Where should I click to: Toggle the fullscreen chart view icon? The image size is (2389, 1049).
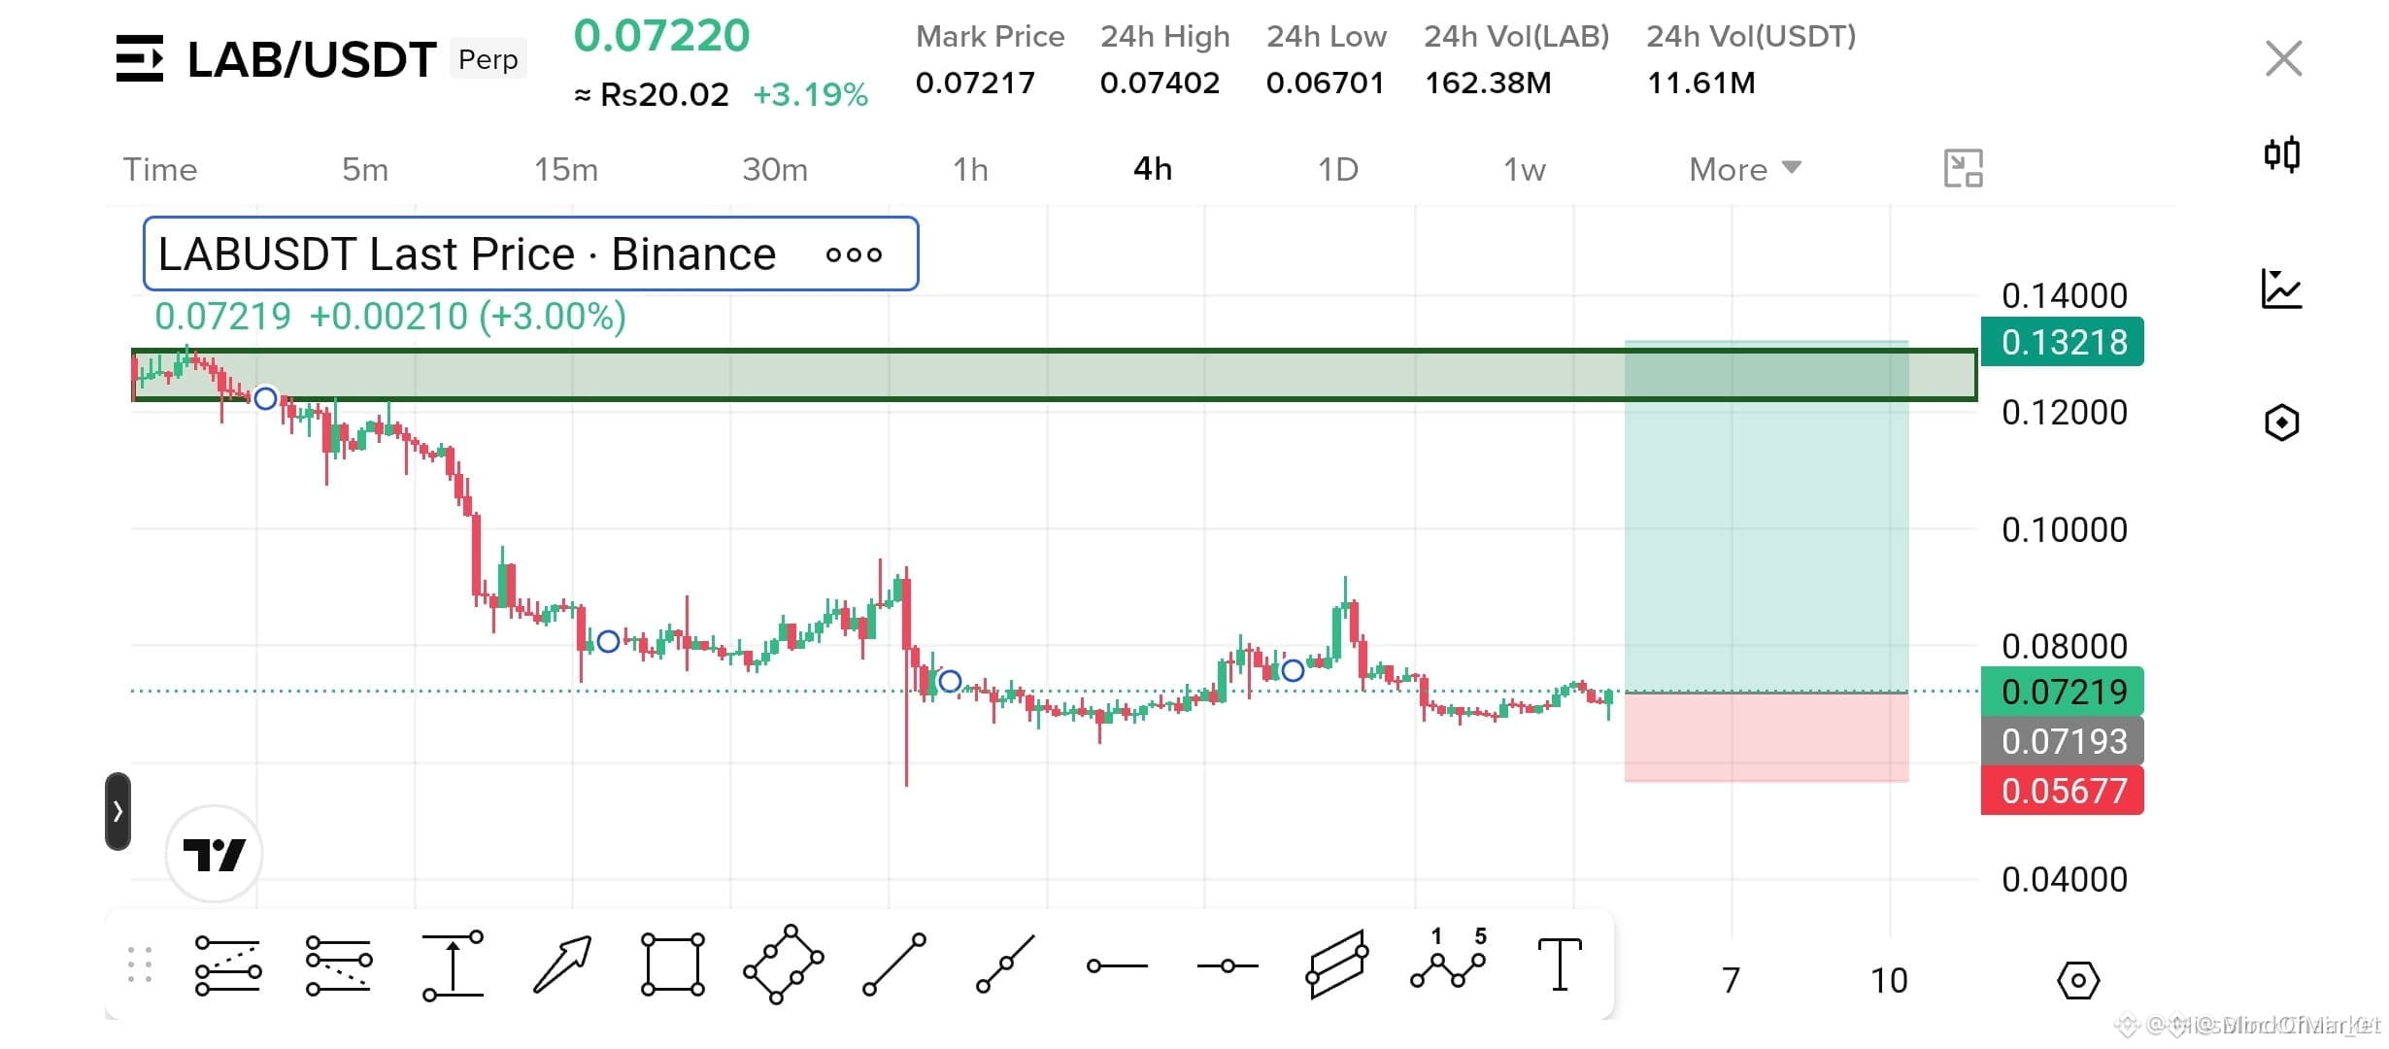pyautogui.click(x=1963, y=169)
